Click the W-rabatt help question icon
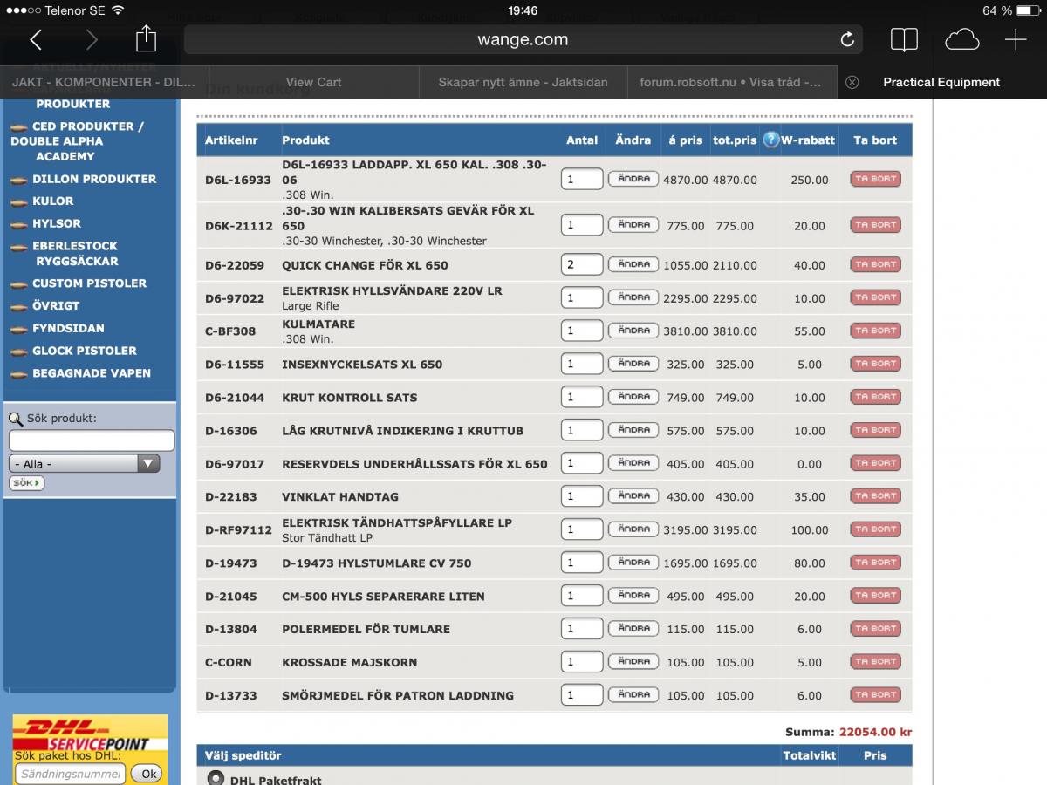 770,140
